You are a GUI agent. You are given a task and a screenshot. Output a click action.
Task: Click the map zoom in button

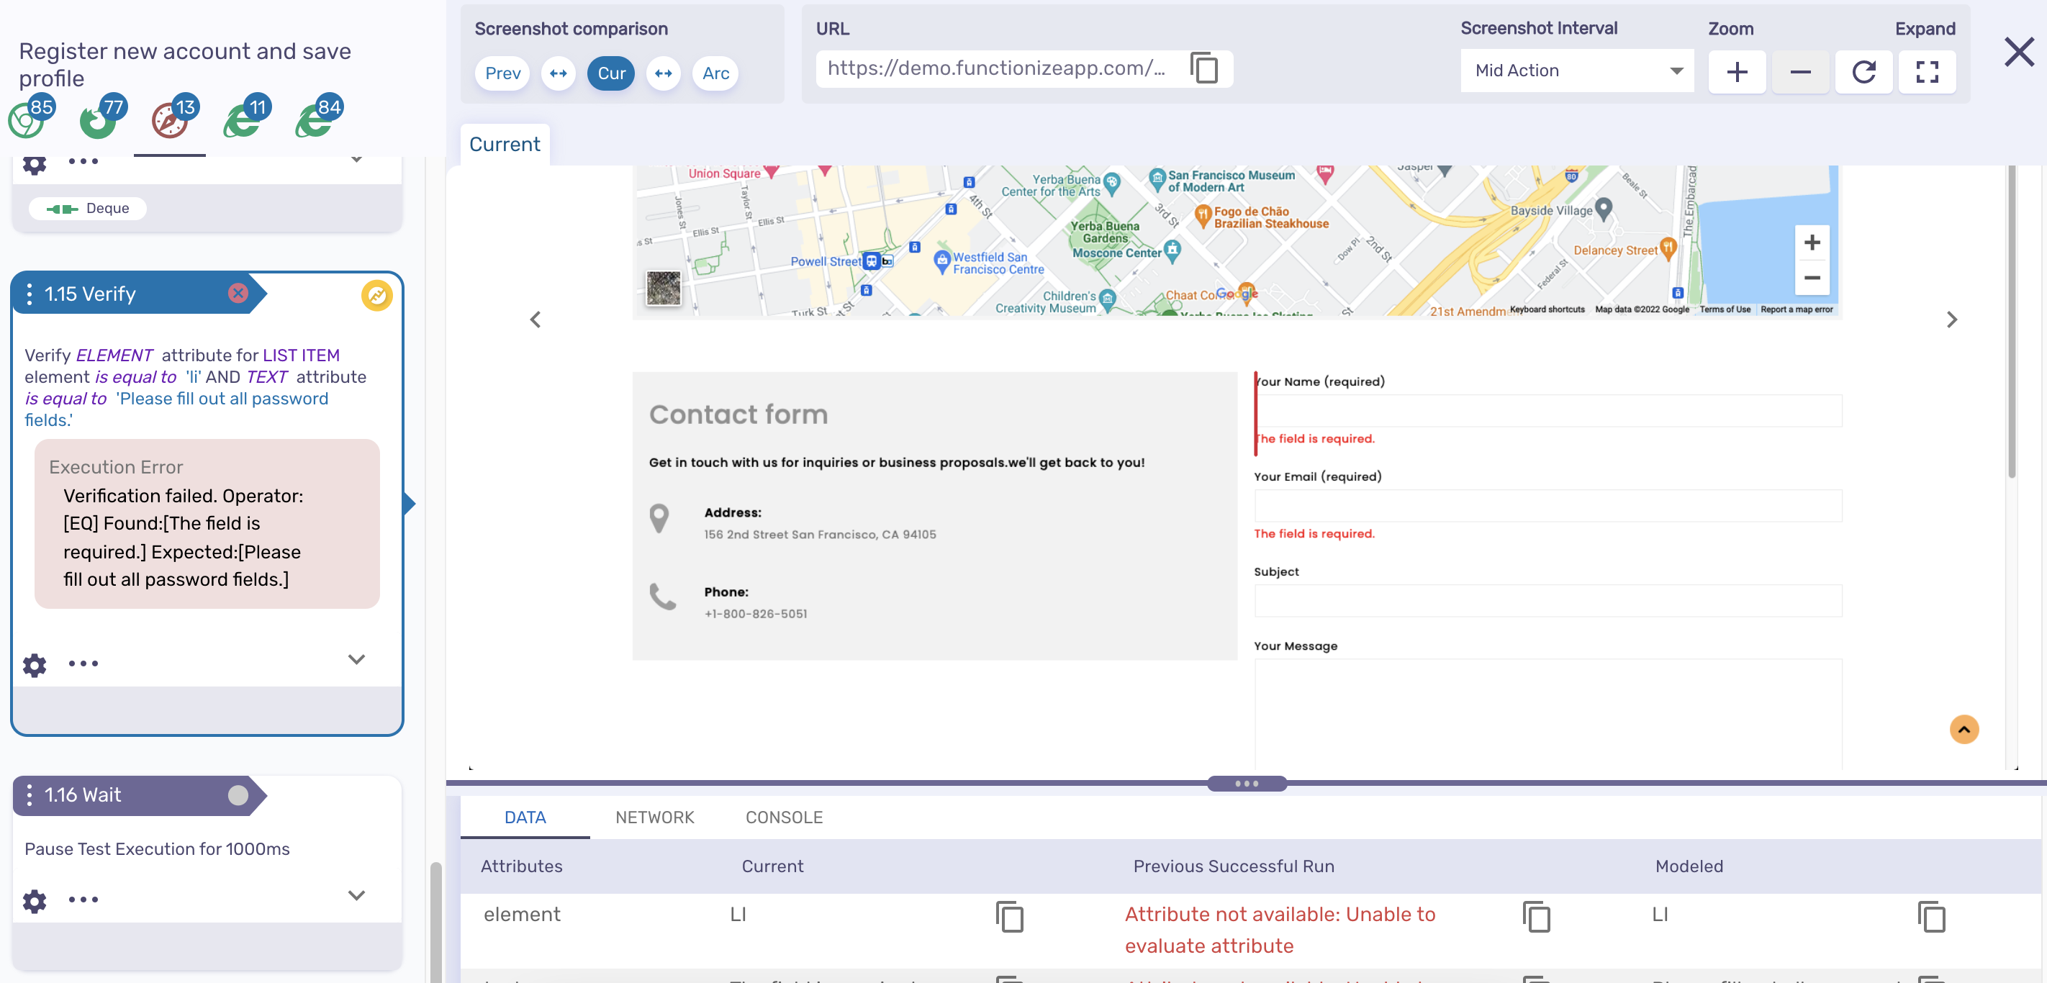tap(1812, 243)
